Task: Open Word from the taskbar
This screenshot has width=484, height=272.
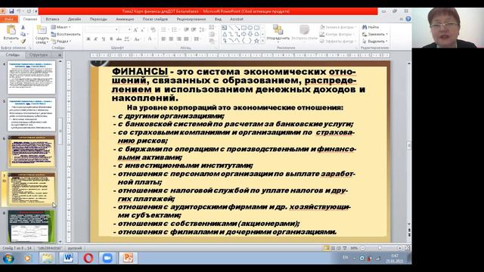Action: click(68, 258)
